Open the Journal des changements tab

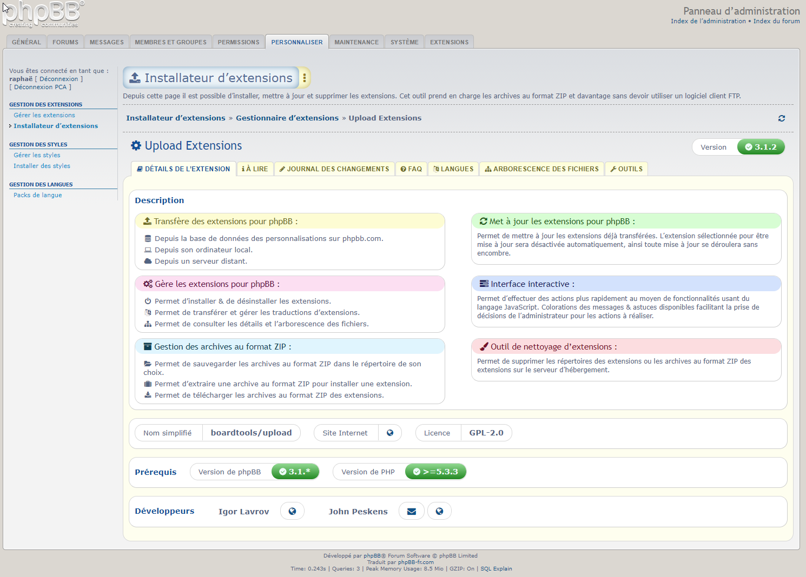tap(334, 169)
